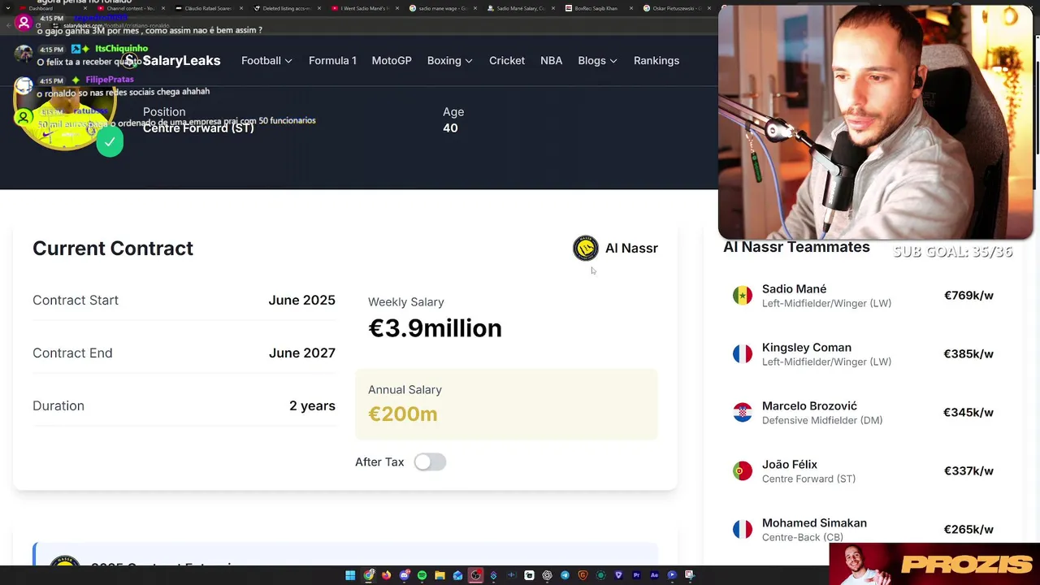Open Premiere Pro from the taskbar
Screen dimensions: 1040x585
pyautogui.click(x=636, y=575)
